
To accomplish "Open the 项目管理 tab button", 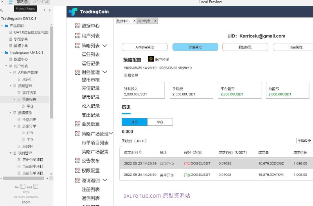I will [x=293, y=47].
